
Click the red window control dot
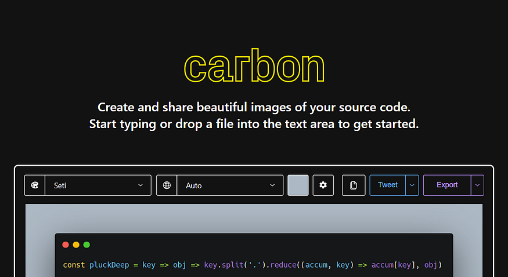[x=66, y=245]
